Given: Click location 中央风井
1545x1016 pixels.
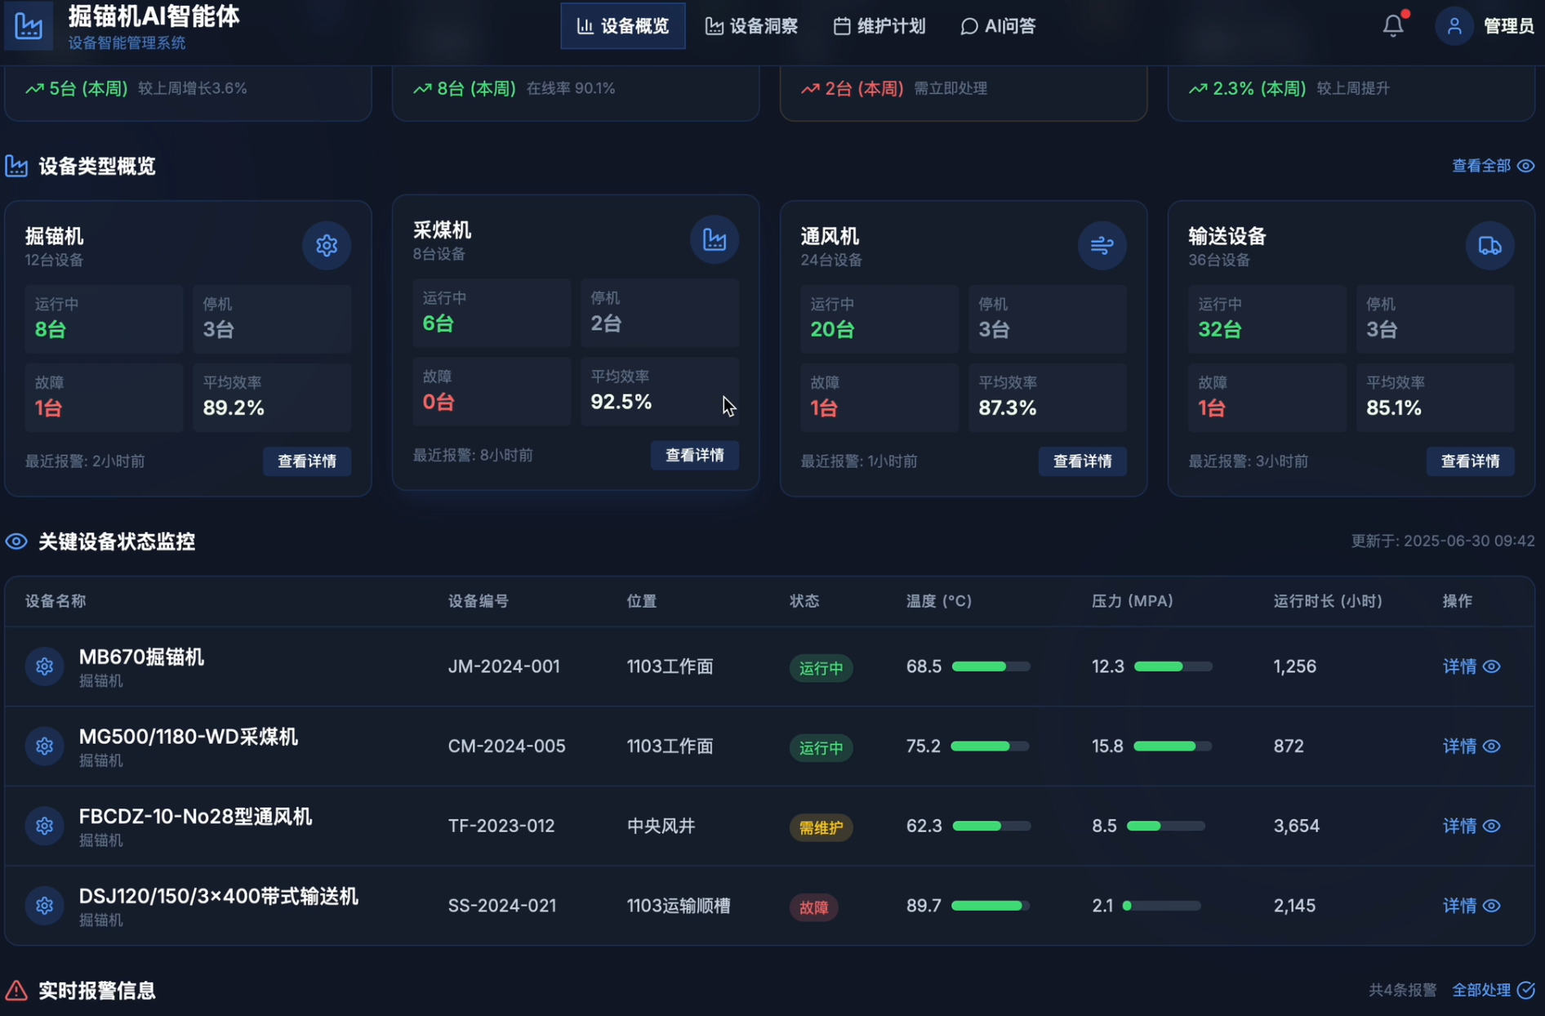Looking at the screenshot, I should point(661,826).
